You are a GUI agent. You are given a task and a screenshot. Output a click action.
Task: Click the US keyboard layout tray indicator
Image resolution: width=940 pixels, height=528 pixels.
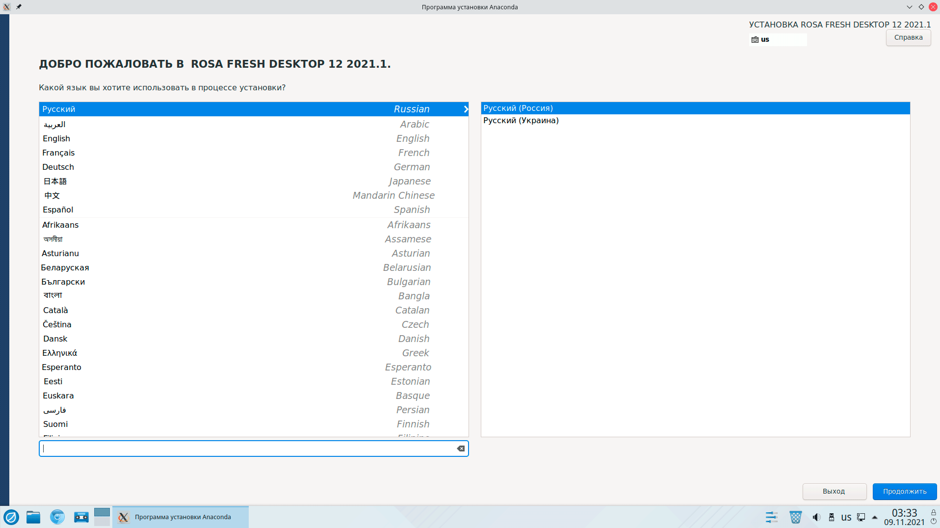point(846,517)
